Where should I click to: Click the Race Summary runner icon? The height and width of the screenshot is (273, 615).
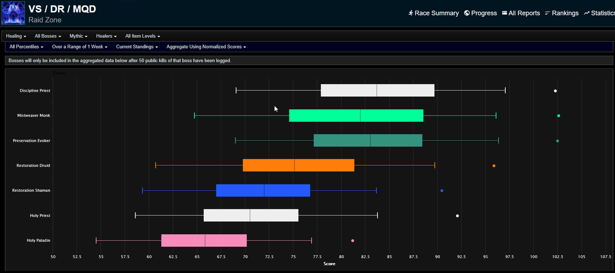pyautogui.click(x=411, y=13)
